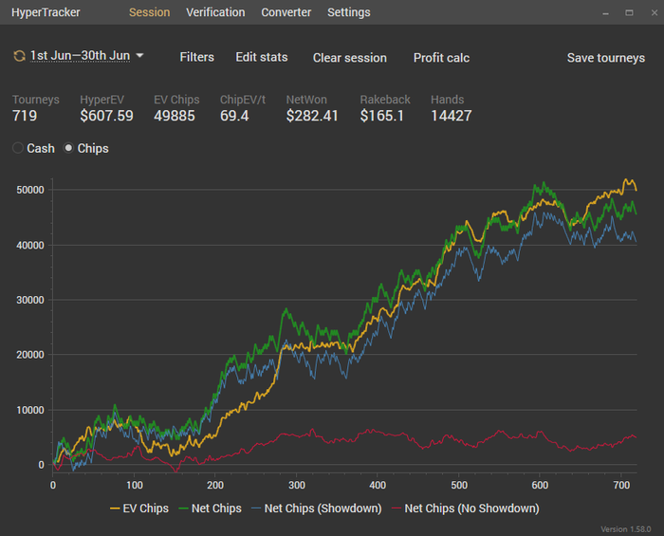Viewport: 664px width, 536px height.
Task: Toggle Net Chips (No Showdown) legend entry
Action: coord(466,508)
